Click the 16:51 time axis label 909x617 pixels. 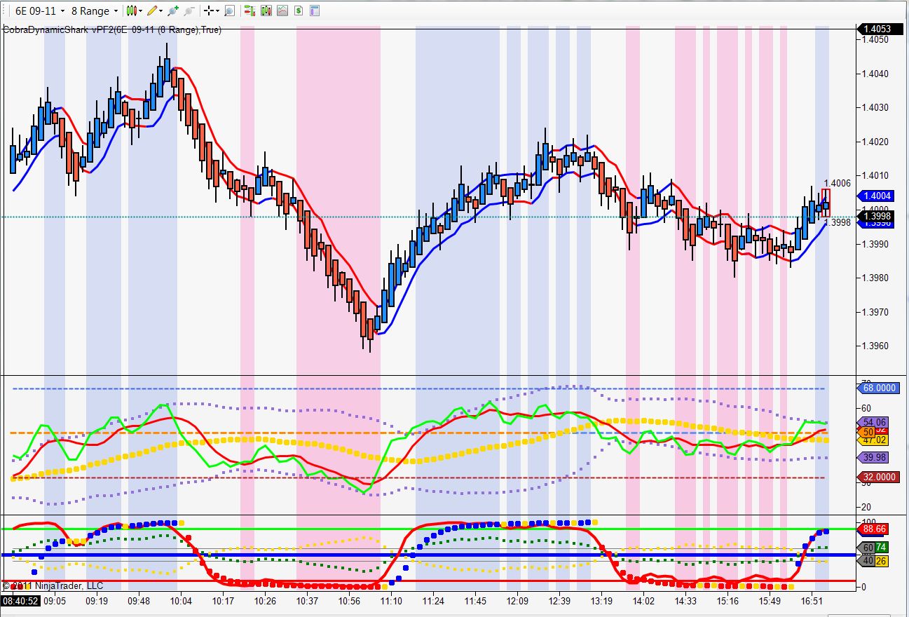click(812, 602)
